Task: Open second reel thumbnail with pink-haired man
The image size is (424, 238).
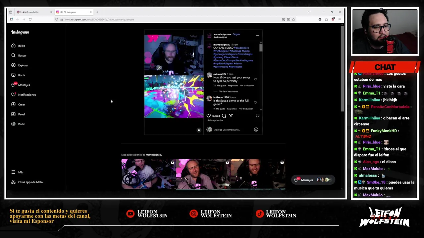Action: (x=203, y=174)
